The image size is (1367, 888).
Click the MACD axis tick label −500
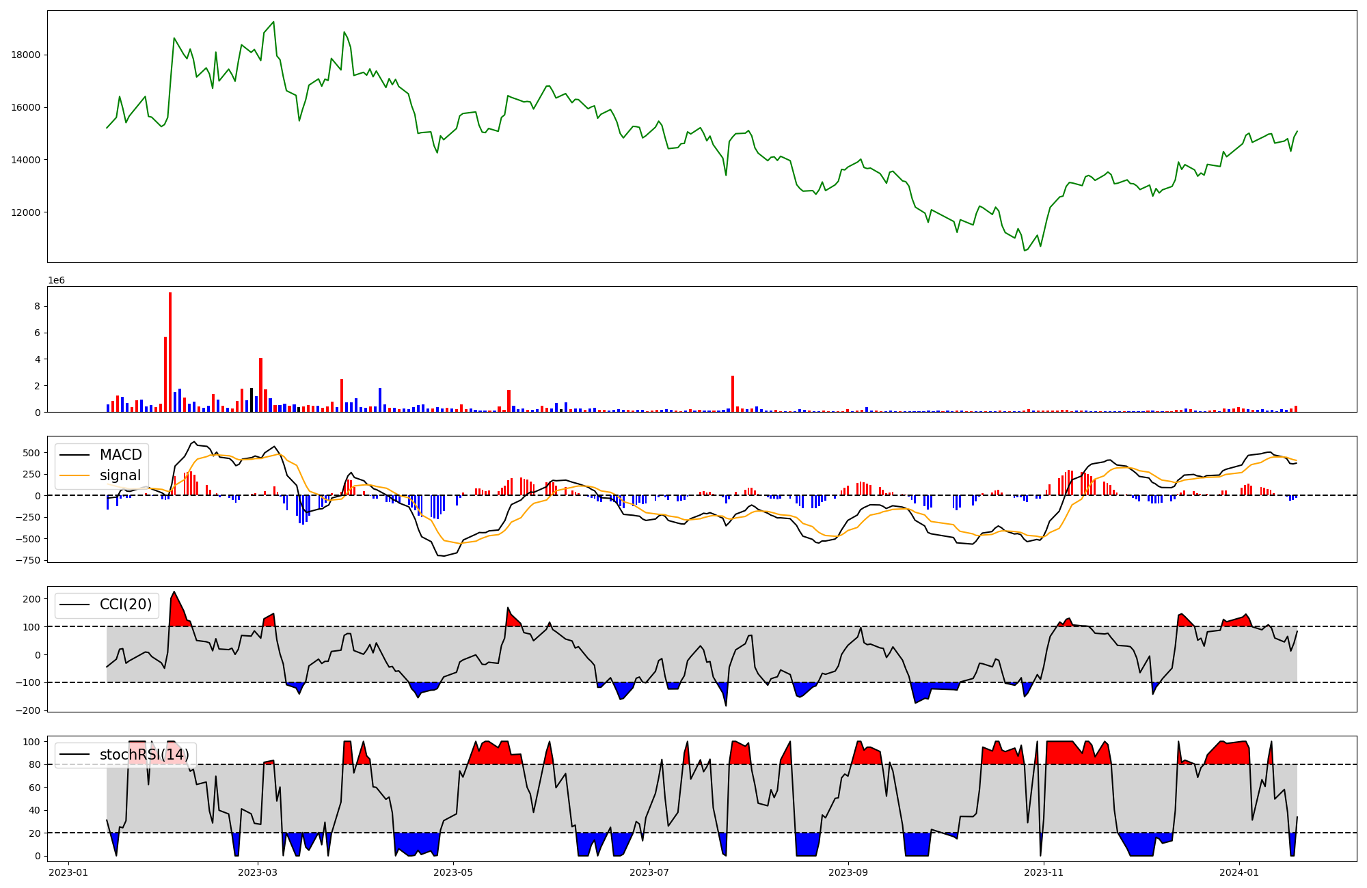tap(28, 540)
